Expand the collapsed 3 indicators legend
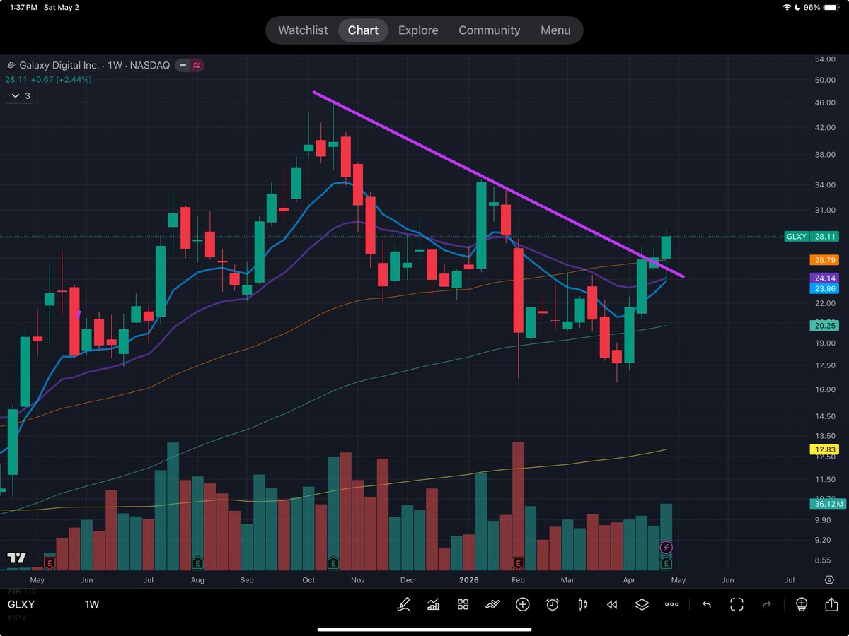 19,95
